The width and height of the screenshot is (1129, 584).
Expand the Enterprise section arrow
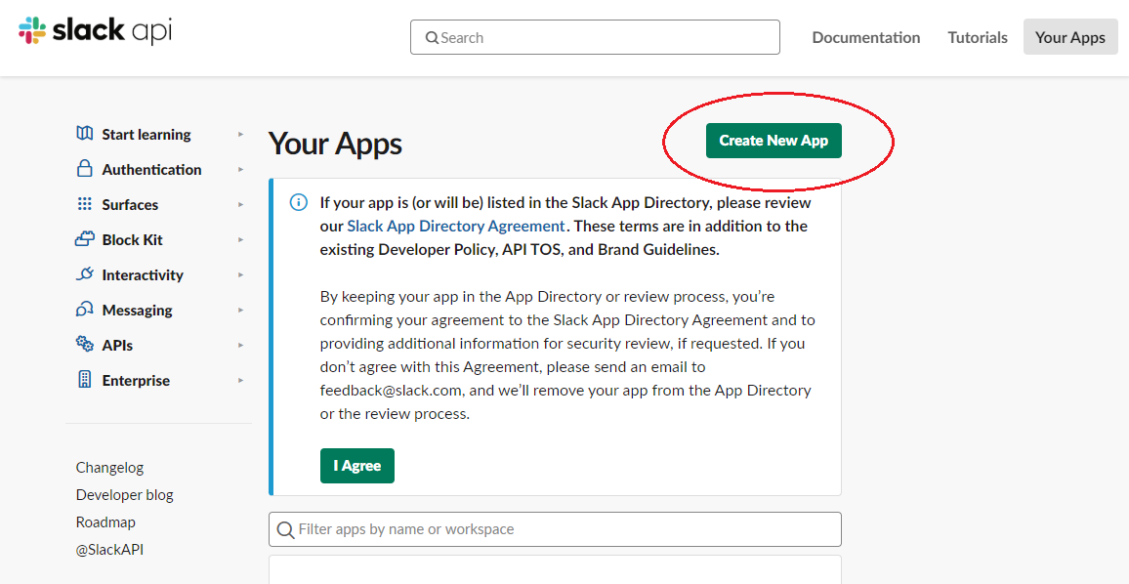240,380
